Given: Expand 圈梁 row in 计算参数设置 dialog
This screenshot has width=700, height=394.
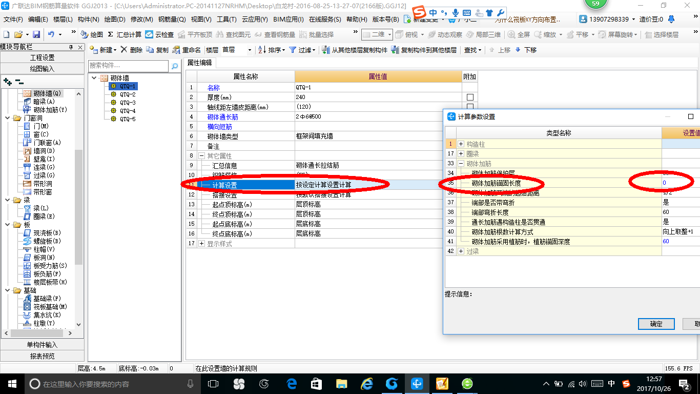Looking at the screenshot, I should [x=461, y=153].
